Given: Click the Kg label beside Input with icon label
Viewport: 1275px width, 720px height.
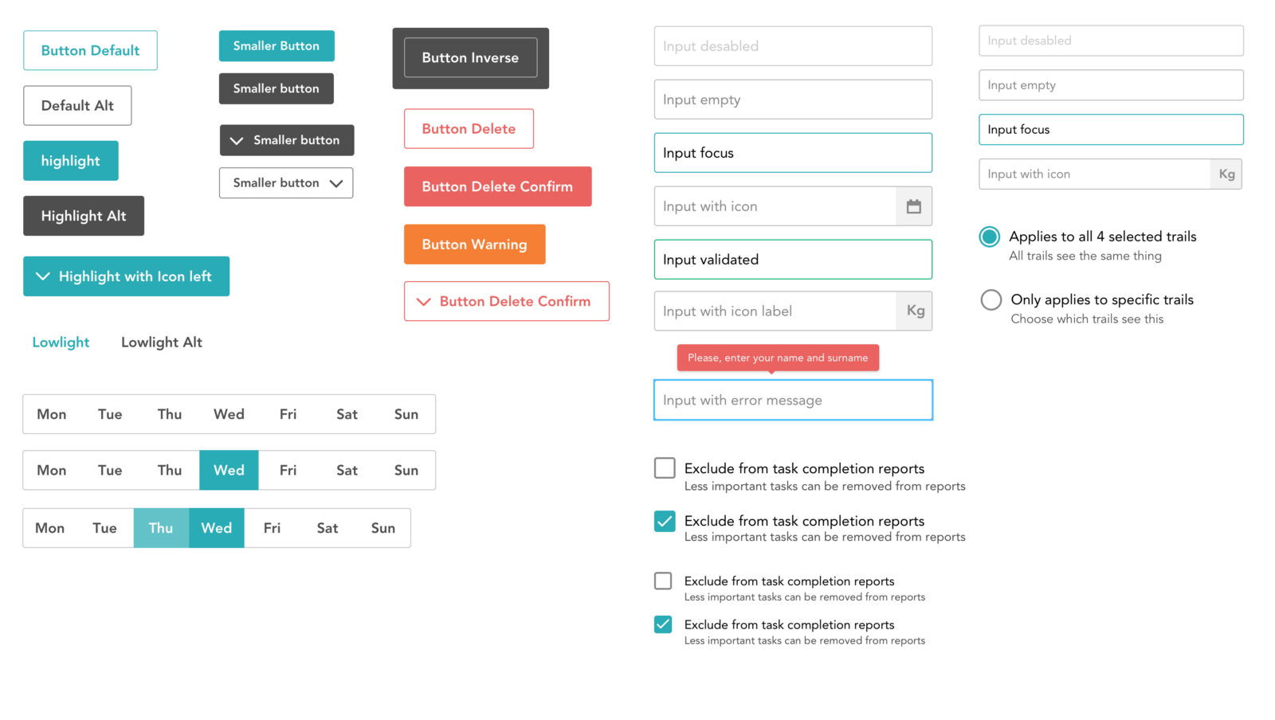Looking at the screenshot, I should coord(915,311).
